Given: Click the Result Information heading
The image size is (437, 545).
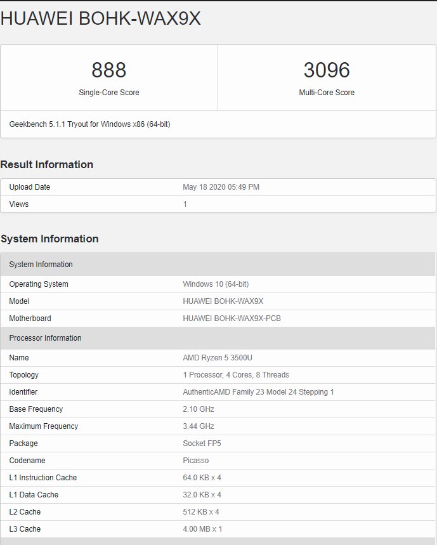Looking at the screenshot, I should [x=47, y=164].
